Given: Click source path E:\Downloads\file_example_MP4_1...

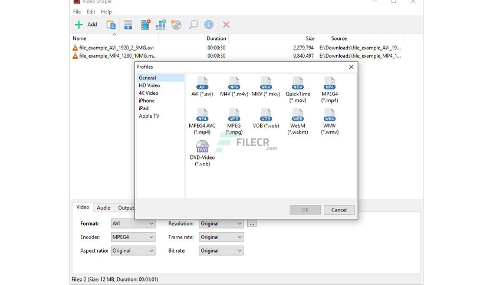Looking at the screenshot, I should point(360,56).
